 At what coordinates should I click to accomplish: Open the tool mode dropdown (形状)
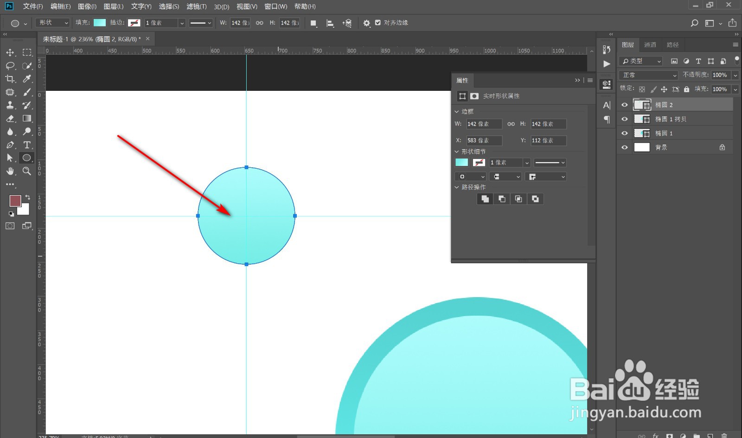tap(52, 23)
